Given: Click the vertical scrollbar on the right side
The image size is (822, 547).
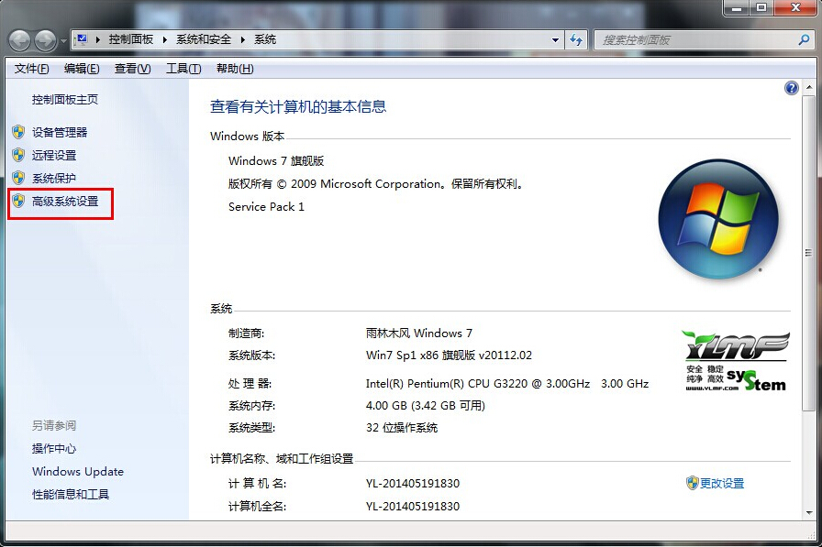Looking at the screenshot, I should (x=808, y=302).
